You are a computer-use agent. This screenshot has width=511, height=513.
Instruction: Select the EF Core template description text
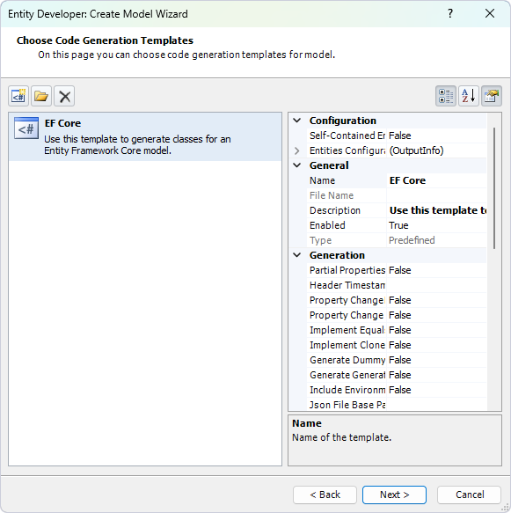[137, 144]
